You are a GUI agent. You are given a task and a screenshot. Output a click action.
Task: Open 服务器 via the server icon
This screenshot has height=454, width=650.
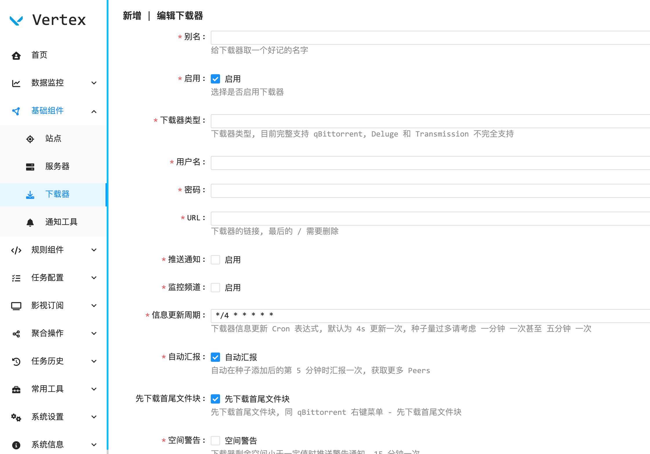click(30, 167)
